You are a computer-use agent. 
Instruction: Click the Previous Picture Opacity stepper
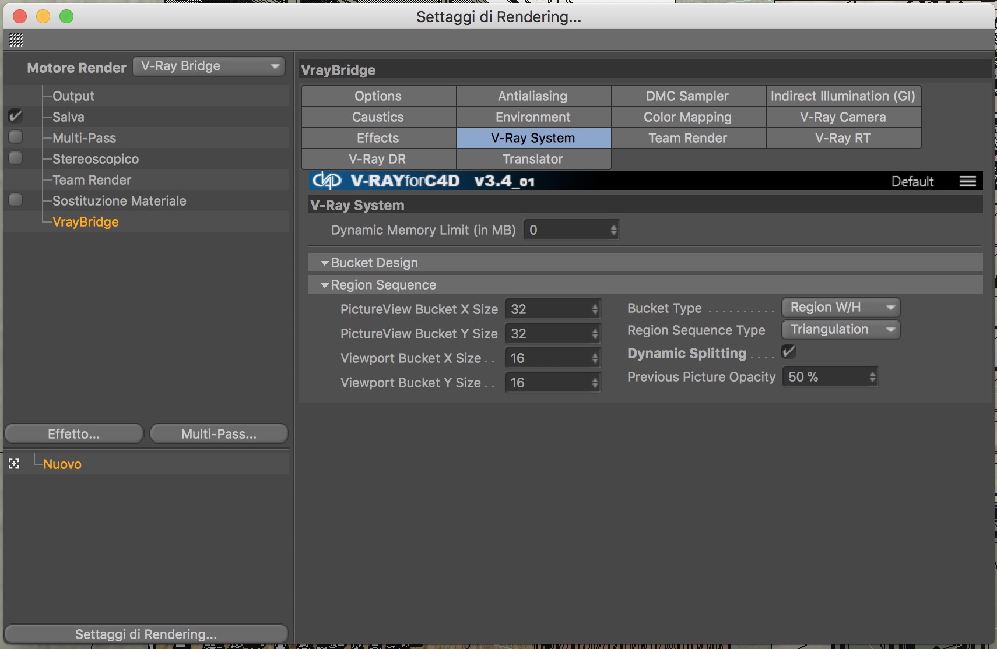(x=873, y=377)
